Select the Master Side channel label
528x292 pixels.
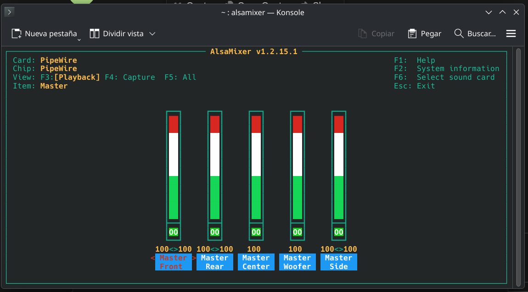(339, 262)
